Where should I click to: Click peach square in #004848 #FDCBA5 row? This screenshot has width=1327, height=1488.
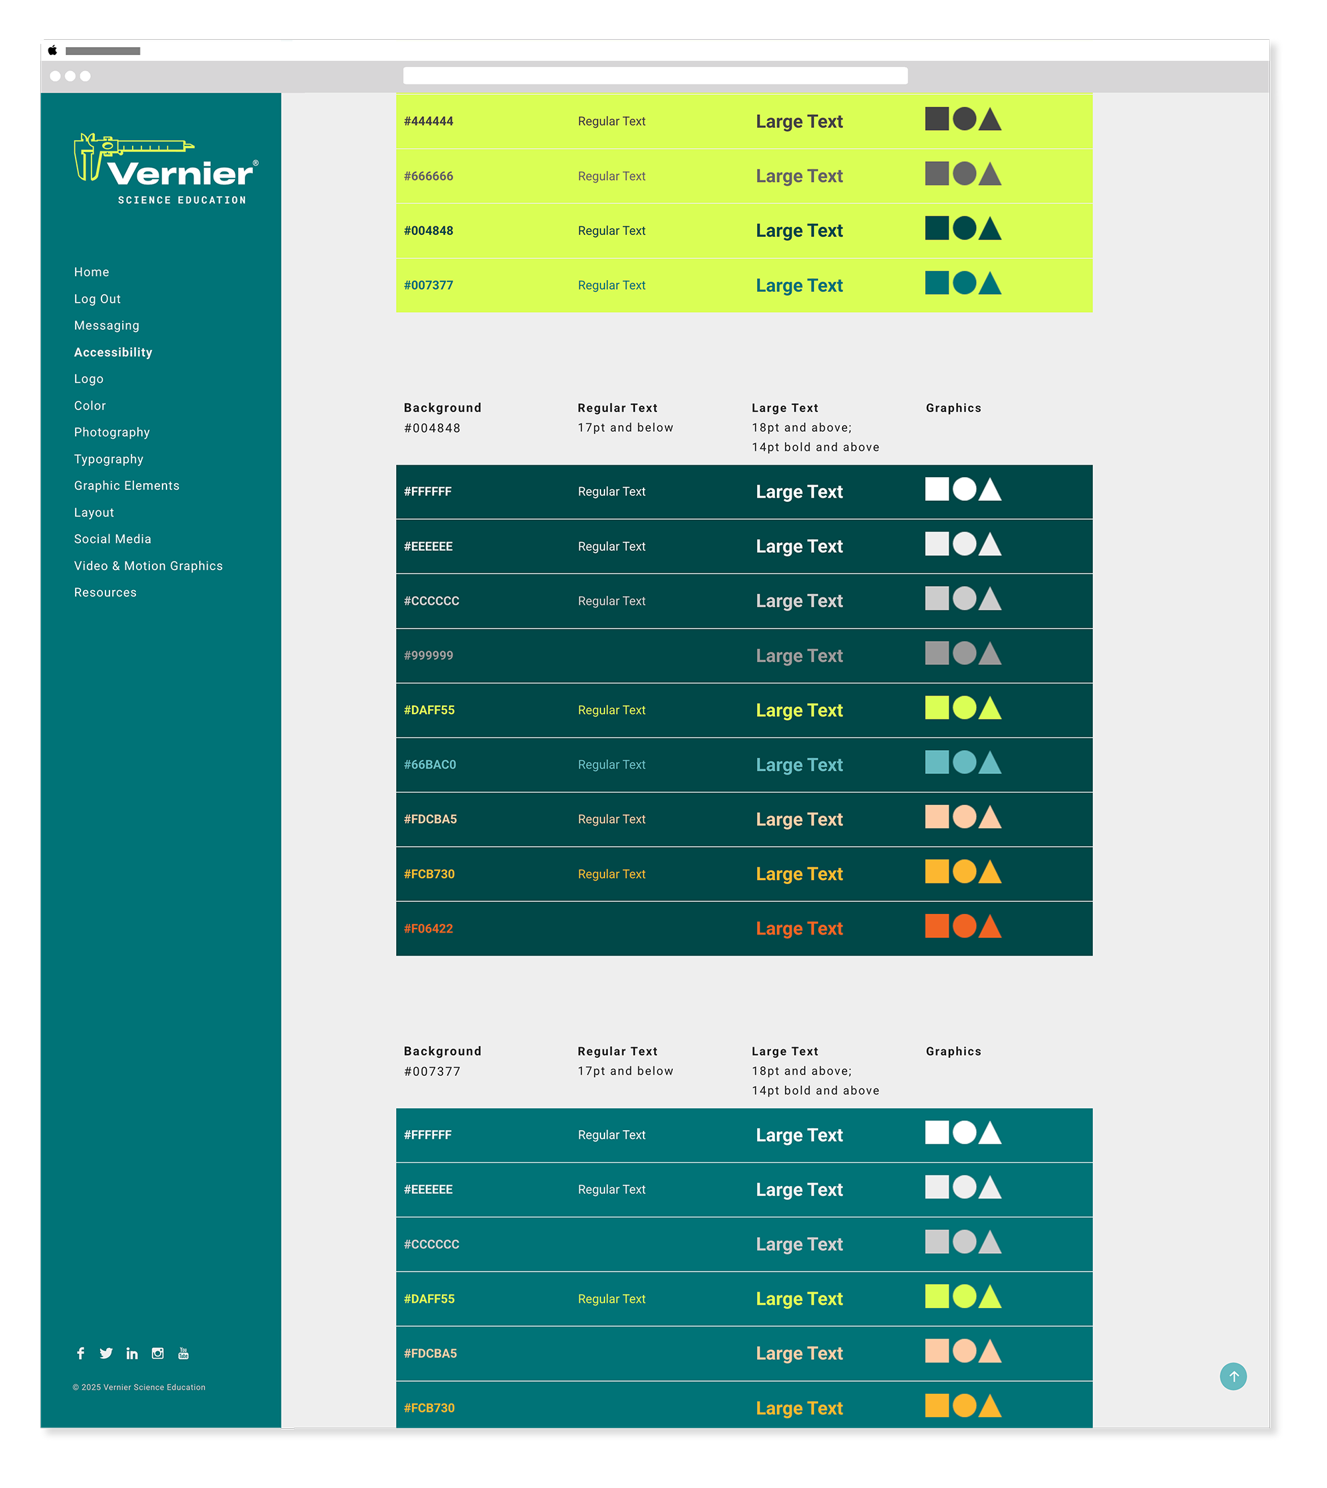point(937,817)
